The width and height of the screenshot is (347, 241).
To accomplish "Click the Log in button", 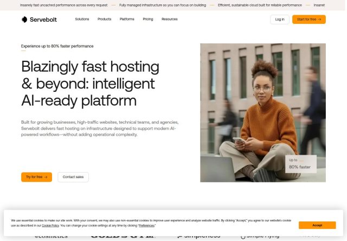I will pyautogui.click(x=280, y=20).
